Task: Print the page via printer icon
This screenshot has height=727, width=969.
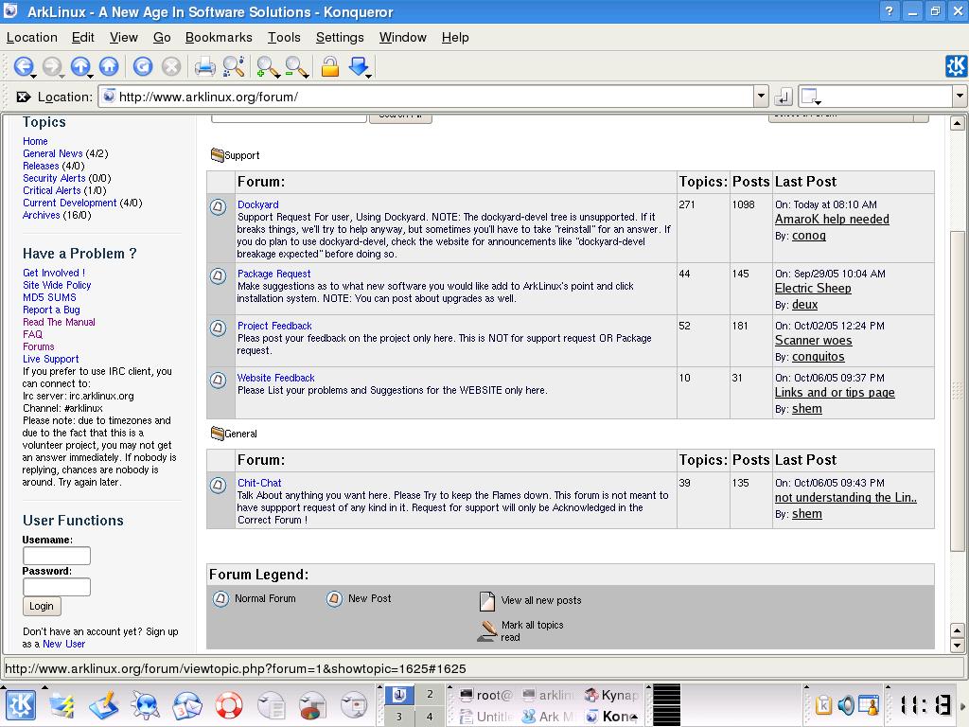Action: [x=204, y=66]
